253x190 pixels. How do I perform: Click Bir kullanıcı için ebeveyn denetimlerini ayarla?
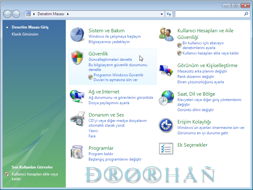[x=203, y=45]
